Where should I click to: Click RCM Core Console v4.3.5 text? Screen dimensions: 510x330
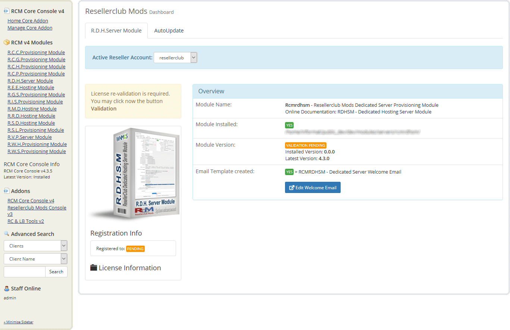[28, 171]
